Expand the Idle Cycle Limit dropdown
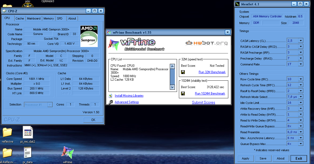 tap(301, 103)
